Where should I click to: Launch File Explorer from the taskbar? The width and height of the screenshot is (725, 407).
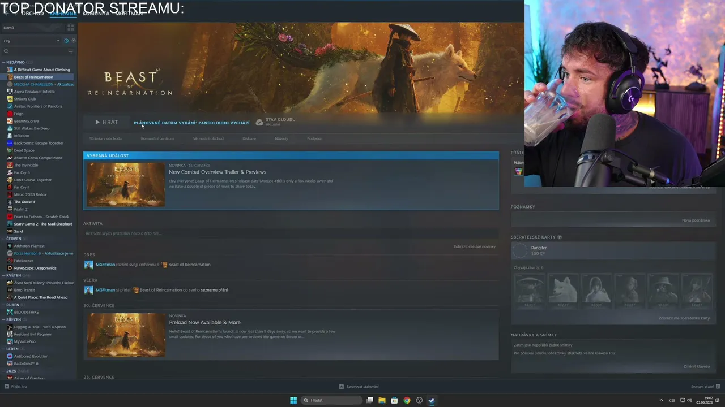tap(382, 400)
